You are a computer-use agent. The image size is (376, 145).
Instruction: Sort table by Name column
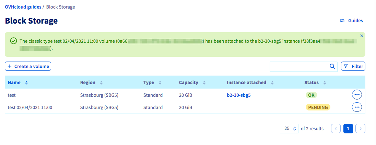(x=26, y=83)
